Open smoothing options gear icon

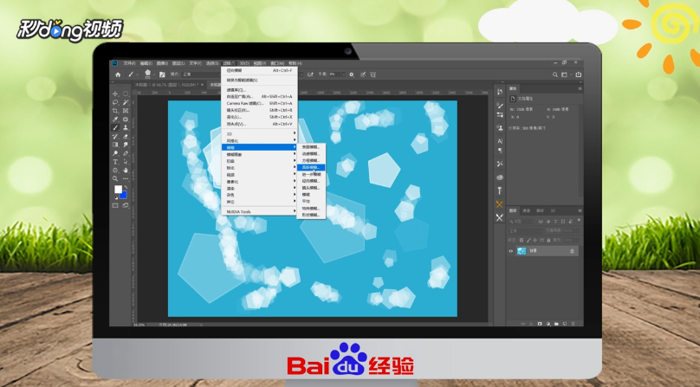coord(352,74)
